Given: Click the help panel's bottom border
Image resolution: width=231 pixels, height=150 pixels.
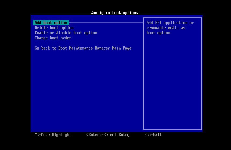Looking at the screenshot, I should click(x=172, y=129).
